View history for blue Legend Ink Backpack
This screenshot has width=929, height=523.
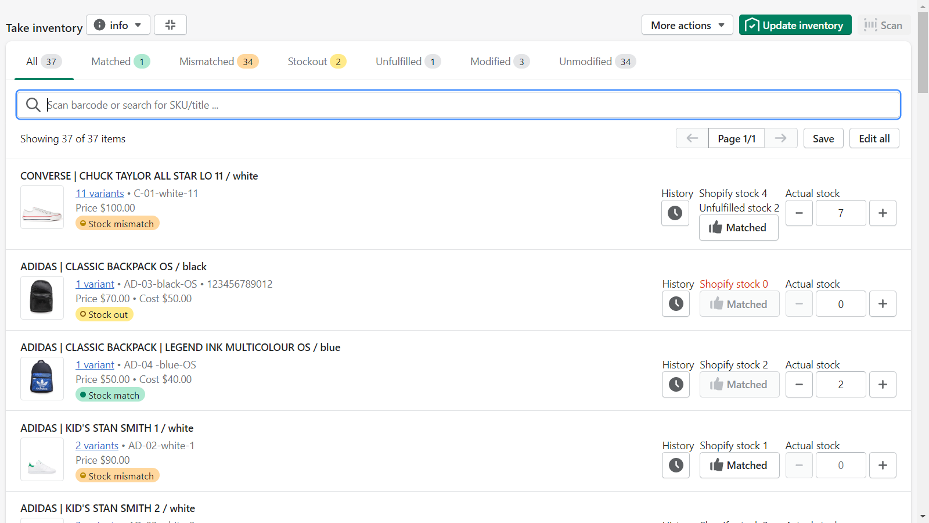pyautogui.click(x=676, y=384)
